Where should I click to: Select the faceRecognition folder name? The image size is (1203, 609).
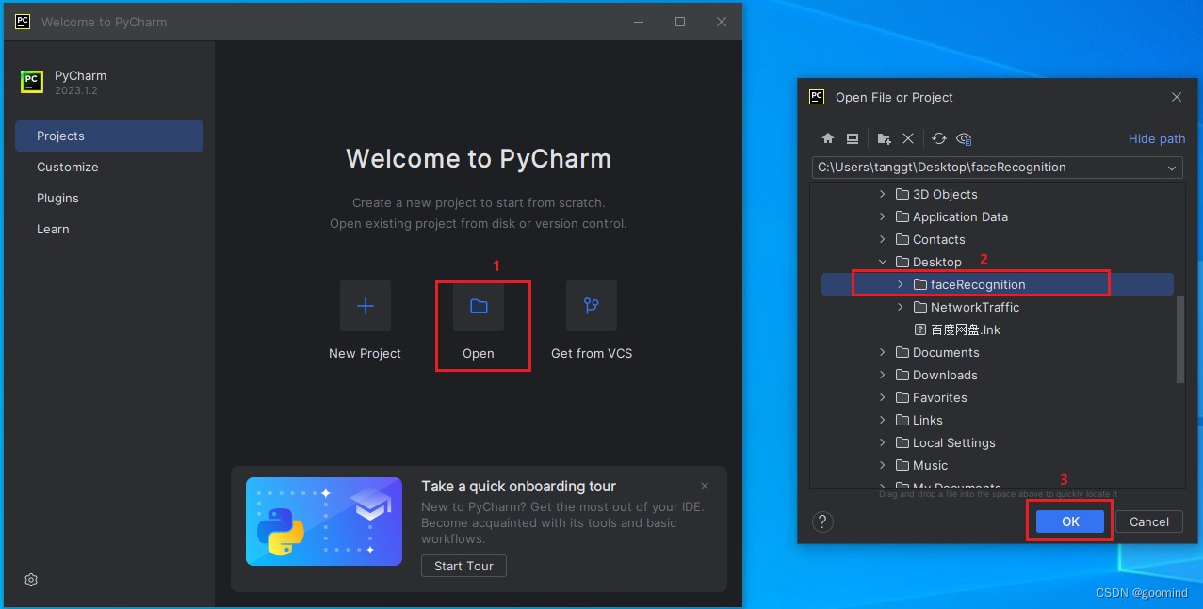click(x=978, y=284)
